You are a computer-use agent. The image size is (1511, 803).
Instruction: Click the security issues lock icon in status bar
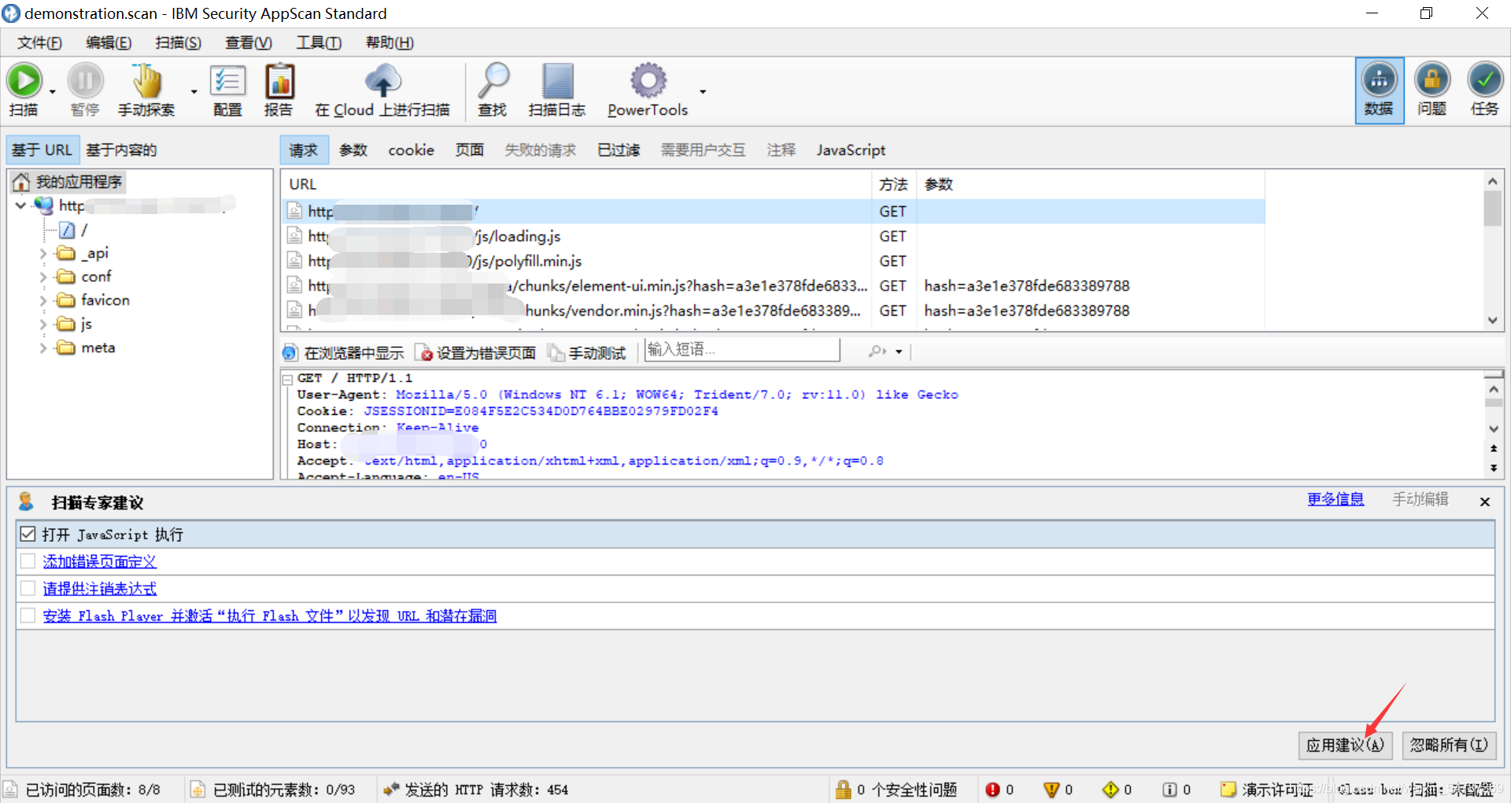[844, 789]
